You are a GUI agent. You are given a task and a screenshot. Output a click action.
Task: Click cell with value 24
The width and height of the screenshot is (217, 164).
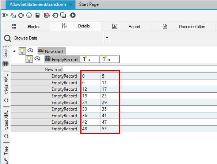[91, 102]
